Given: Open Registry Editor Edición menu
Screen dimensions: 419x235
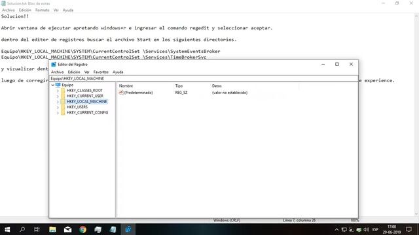Looking at the screenshot, I should pos(74,72).
